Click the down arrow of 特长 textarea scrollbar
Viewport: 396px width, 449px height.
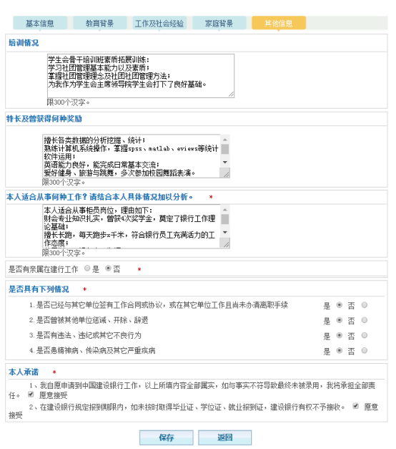pos(225,163)
